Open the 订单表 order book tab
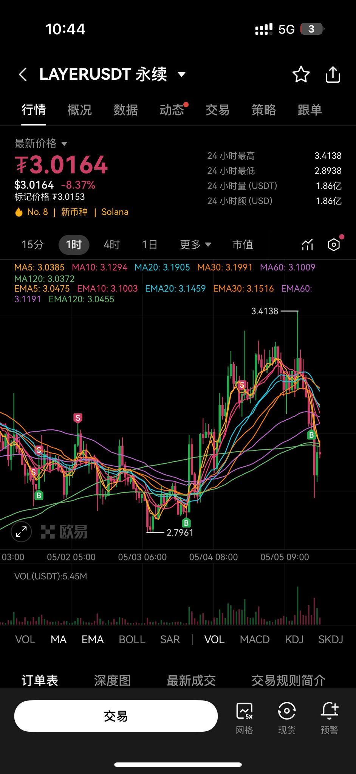 (x=40, y=680)
